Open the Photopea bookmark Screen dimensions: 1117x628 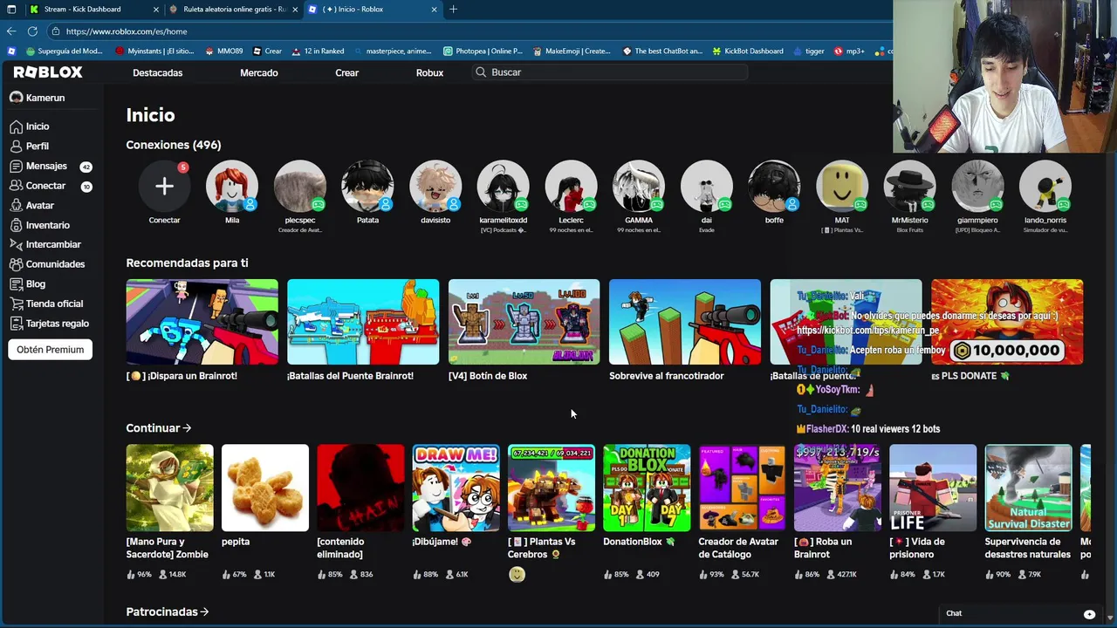(x=483, y=51)
